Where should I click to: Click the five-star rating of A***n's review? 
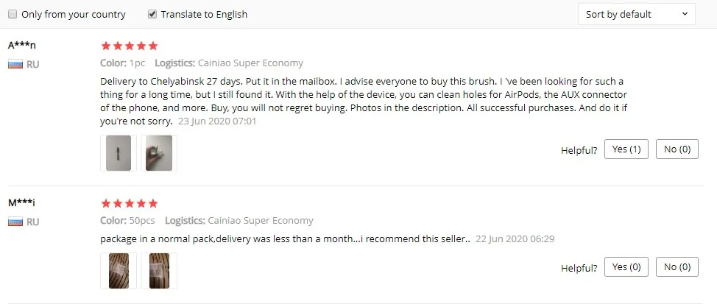(x=129, y=46)
